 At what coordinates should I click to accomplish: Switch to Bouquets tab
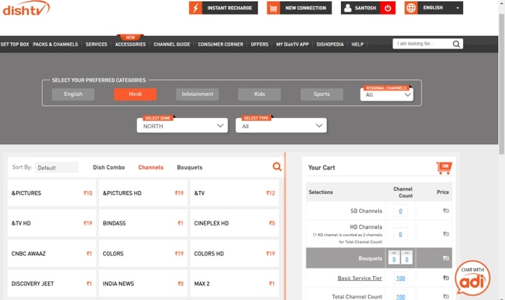point(190,167)
